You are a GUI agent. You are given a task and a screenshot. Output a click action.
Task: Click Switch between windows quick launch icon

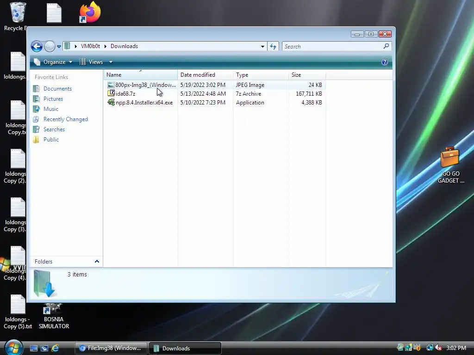coord(44,349)
